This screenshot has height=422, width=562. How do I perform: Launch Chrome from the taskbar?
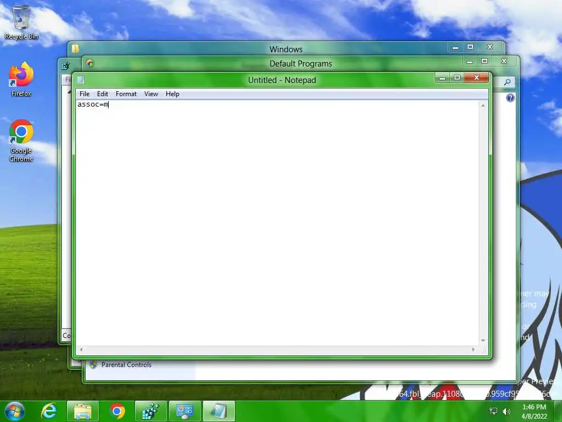pyautogui.click(x=117, y=411)
